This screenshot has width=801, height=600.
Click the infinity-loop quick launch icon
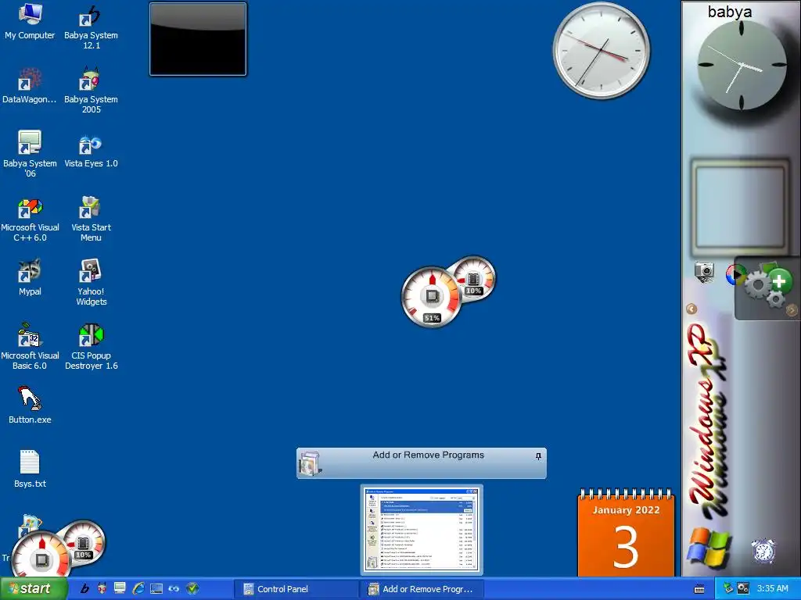[x=174, y=589]
